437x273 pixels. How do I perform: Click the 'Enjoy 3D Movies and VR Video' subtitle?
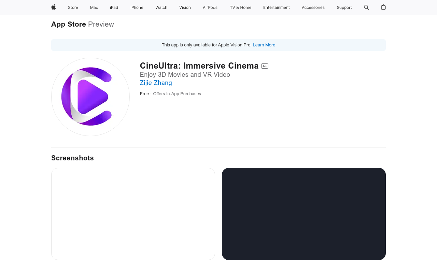click(185, 75)
